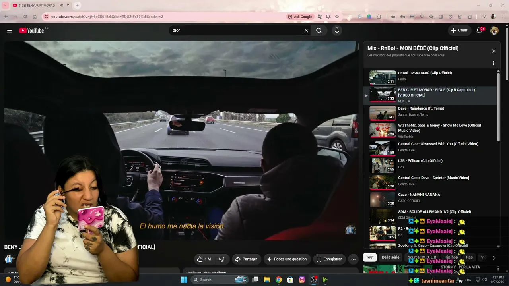Go back to the previous page
The image size is (509, 286).
coord(6,17)
